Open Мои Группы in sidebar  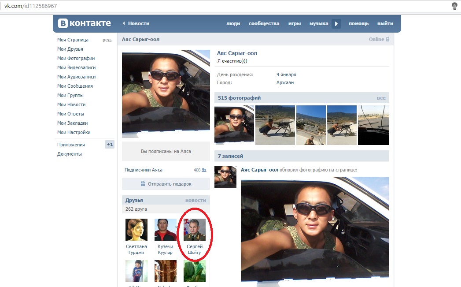point(70,95)
